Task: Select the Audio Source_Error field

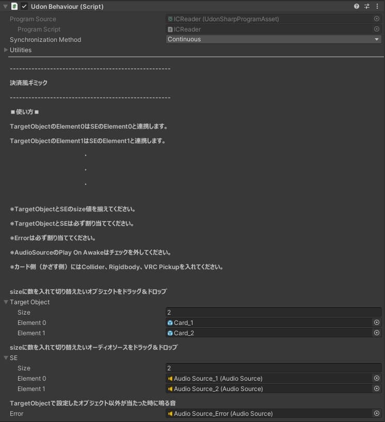Action: pyautogui.click(x=268, y=413)
